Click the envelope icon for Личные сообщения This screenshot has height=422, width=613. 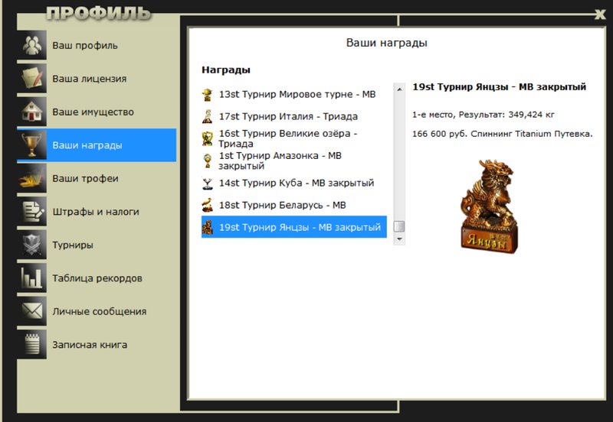click(32, 311)
